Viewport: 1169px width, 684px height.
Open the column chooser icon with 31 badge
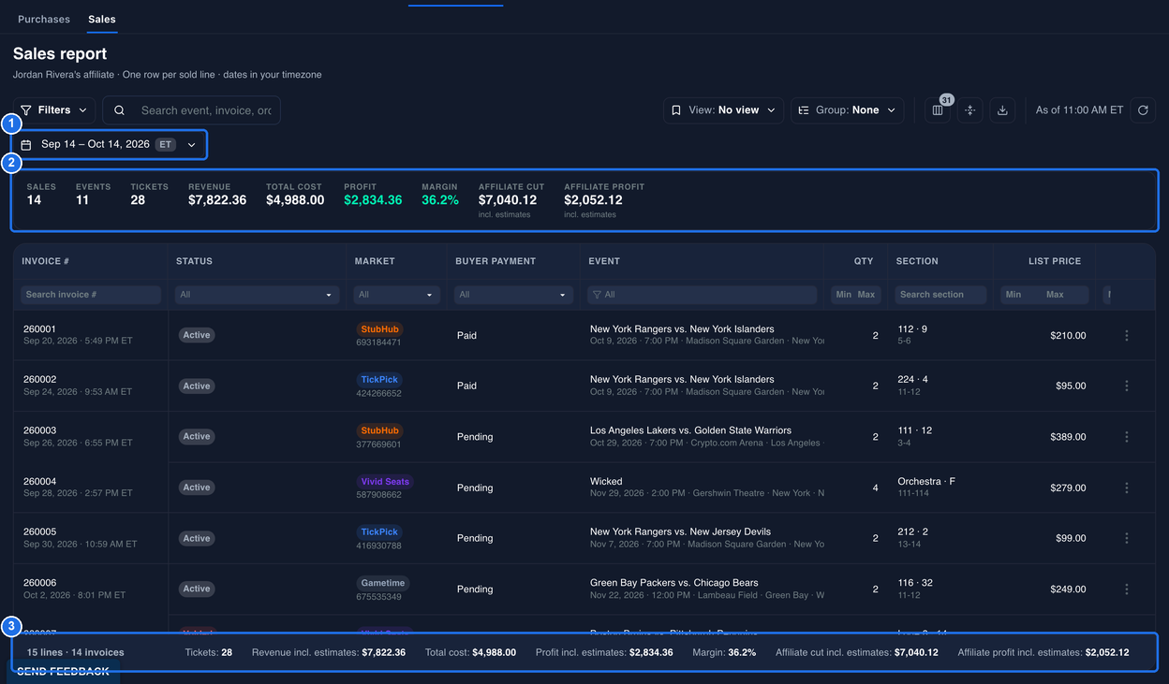pos(938,110)
